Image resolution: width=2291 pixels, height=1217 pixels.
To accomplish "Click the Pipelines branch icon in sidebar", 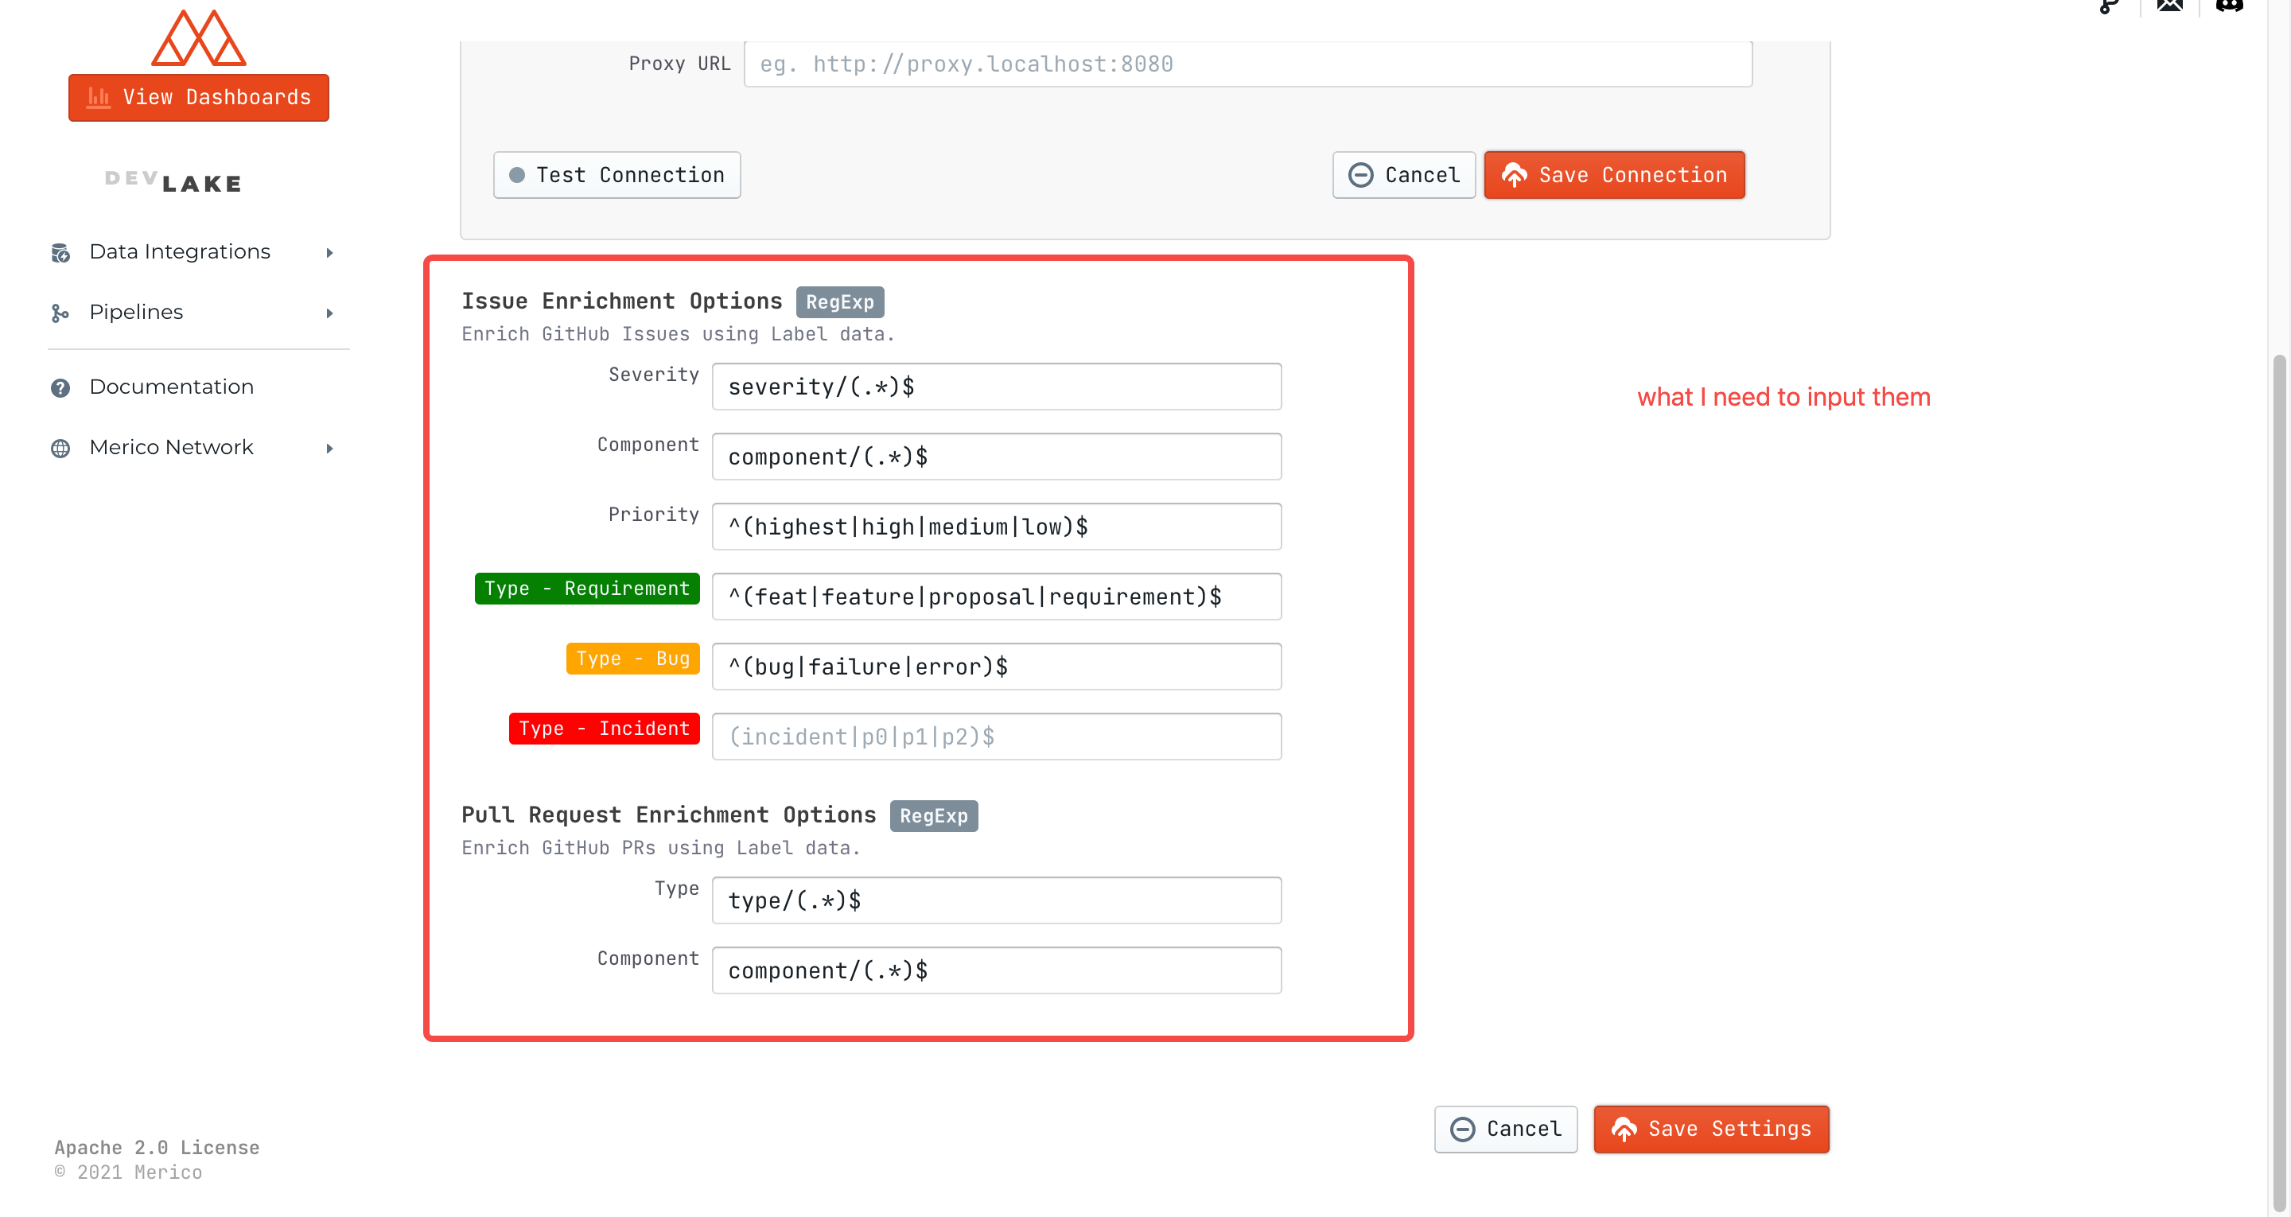I will tap(60, 313).
